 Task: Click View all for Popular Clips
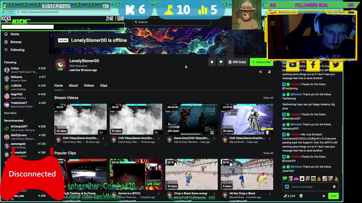click(268, 153)
